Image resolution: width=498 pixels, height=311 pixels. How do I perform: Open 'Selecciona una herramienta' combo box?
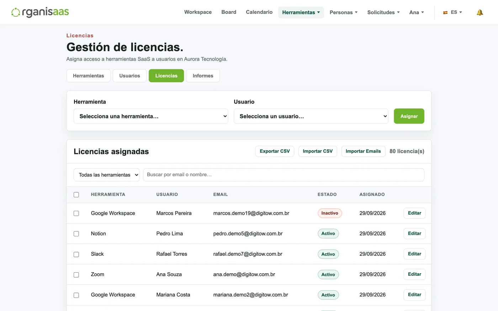(x=151, y=116)
